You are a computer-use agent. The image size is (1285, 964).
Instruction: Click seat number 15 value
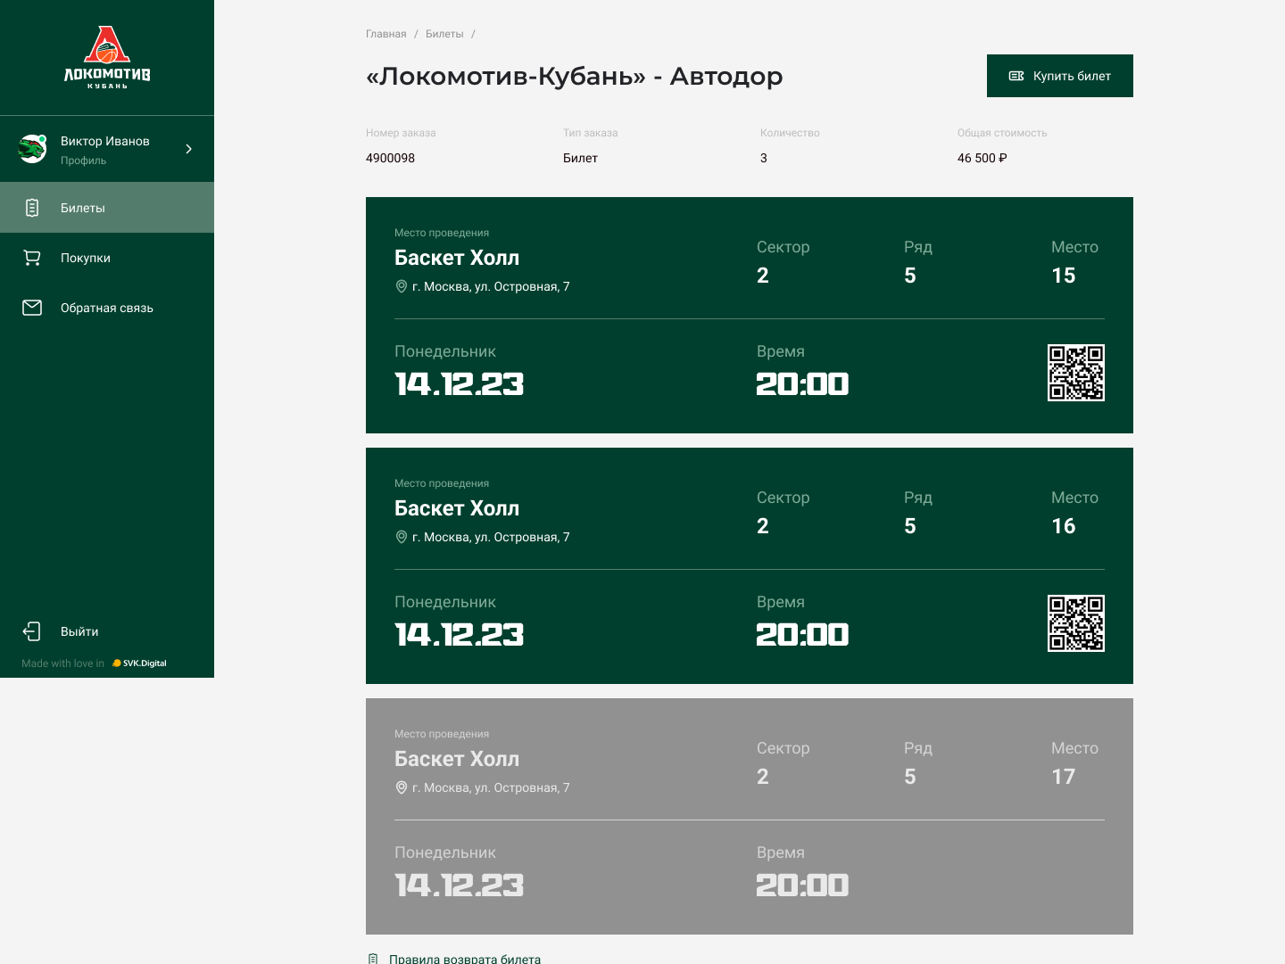point(1063,276)
